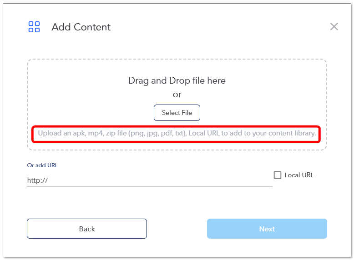Go back with the Back button
Image resolution: width=354 pixels, height=260 pixels.
(x=87, y=229)
